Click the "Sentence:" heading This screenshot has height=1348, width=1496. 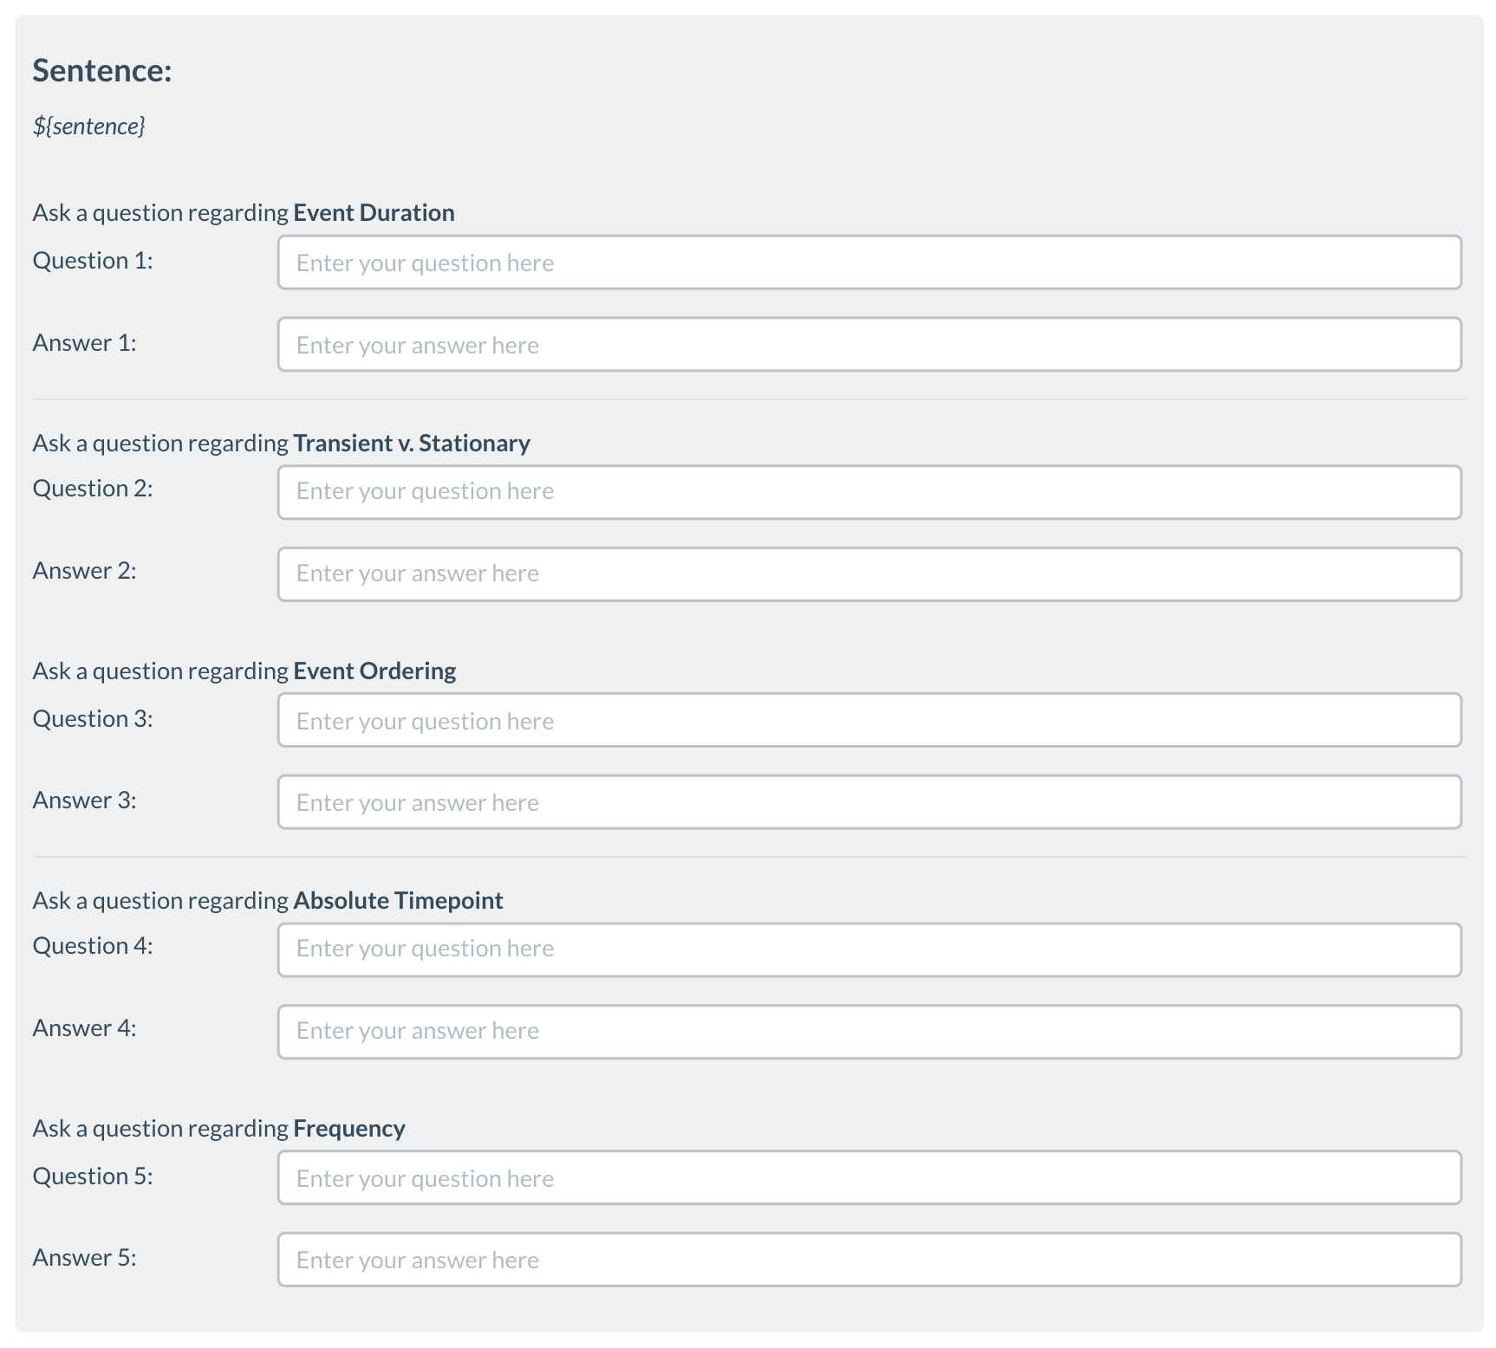[x=102, y=70]
